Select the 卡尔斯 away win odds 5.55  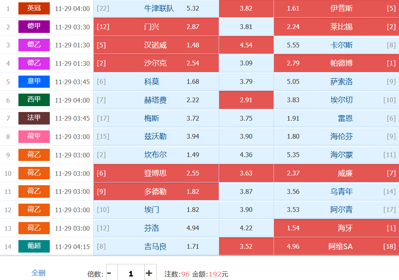(x=336, y=45)
